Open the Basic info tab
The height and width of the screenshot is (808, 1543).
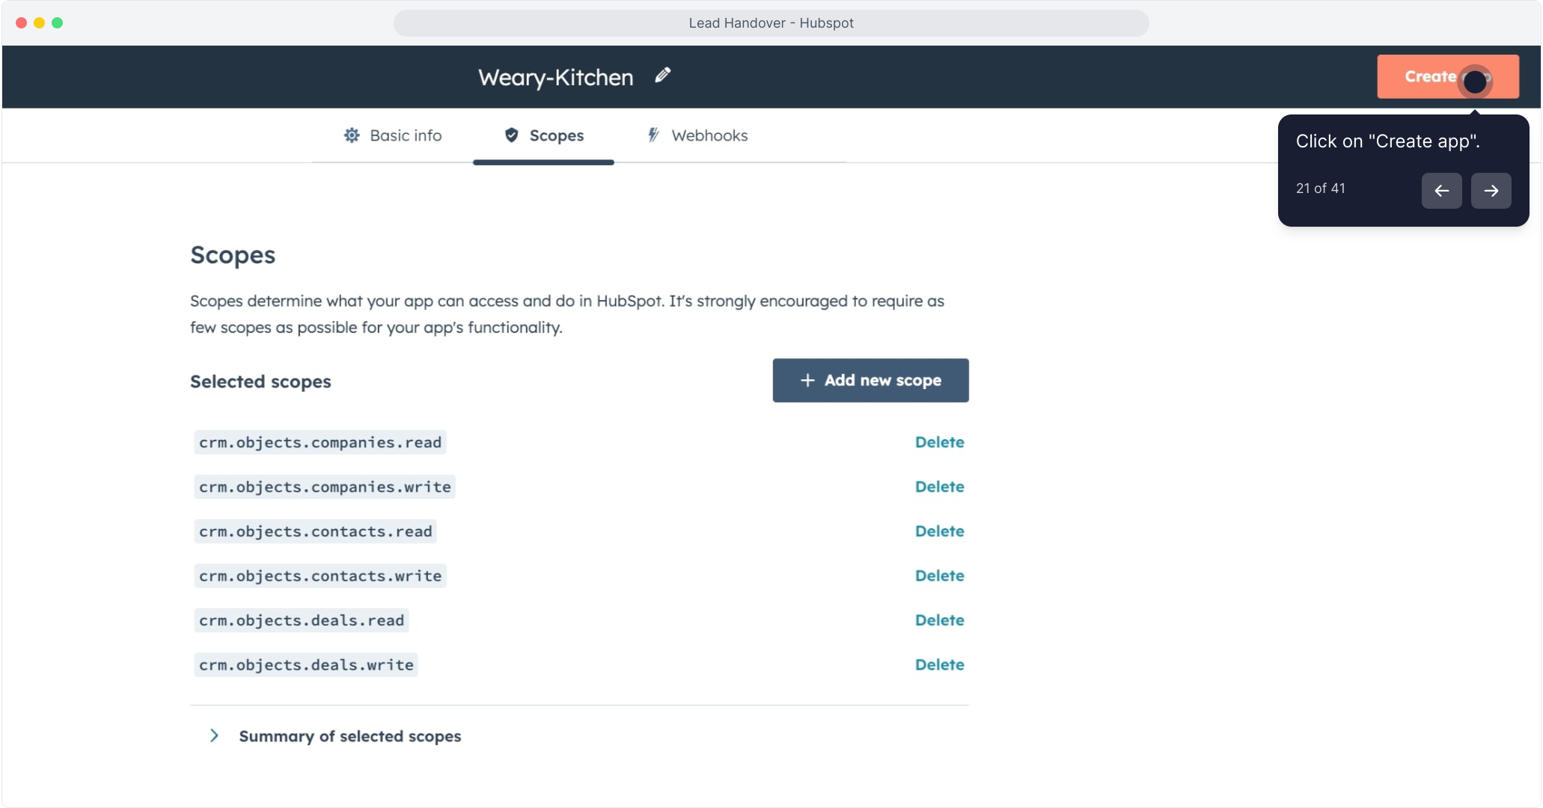tap(406, 135)
